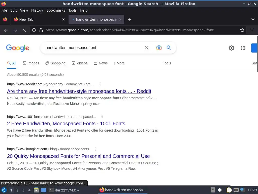
Task: Open the Firefox hamburger menu
Action: click(252, 30)
